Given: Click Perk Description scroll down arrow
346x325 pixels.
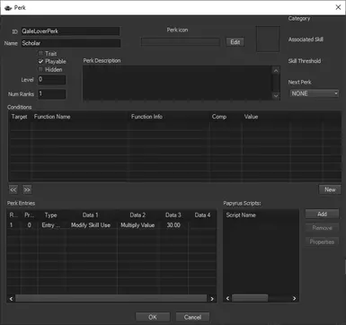Looking at the screenshot, I should click(276, 96).
